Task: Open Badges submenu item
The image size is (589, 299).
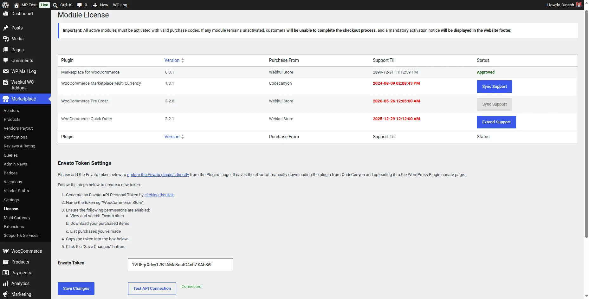Action: tap(11, 173)
